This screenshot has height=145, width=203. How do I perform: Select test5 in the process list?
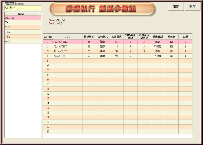(23, 41)
